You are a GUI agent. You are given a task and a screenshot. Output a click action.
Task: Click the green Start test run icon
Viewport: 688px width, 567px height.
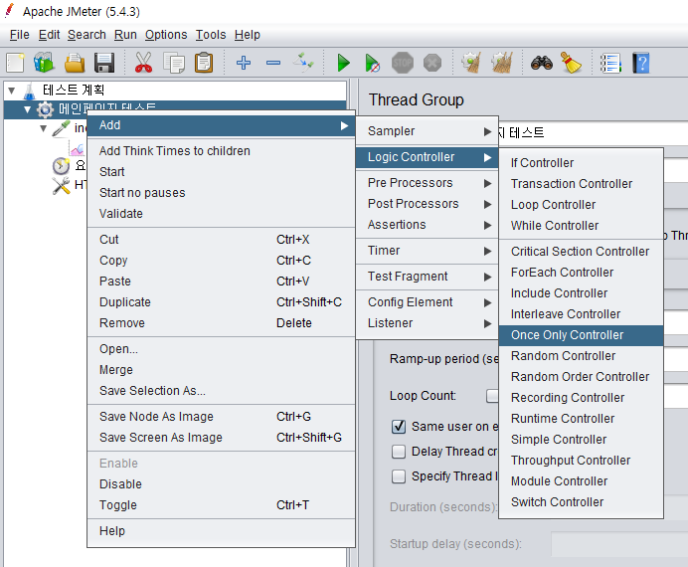(x=343, y=63)
